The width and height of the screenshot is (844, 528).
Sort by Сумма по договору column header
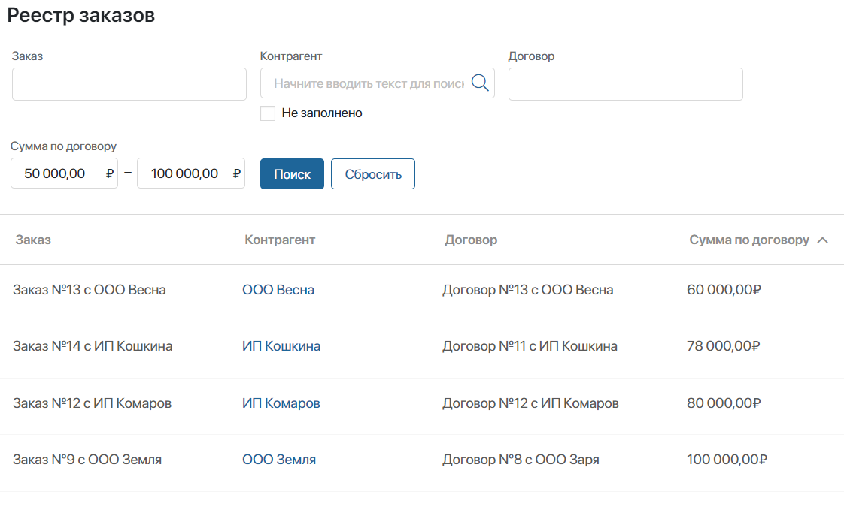[749, 240]
